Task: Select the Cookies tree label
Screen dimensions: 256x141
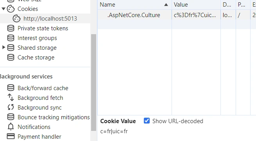Action: pos(28,9)
